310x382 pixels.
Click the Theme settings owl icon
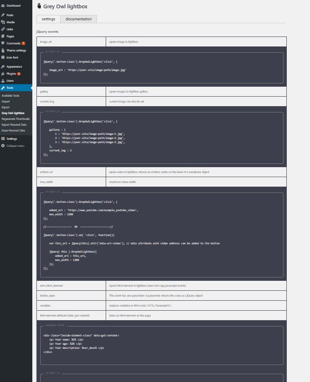[x=3, y=51]
